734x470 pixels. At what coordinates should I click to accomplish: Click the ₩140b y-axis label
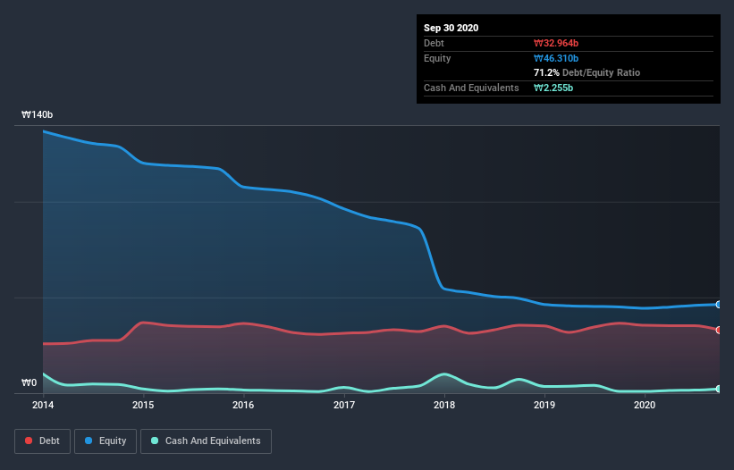37,114
